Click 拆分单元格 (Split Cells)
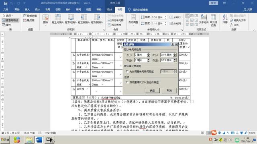This screenshot has width=257, height=144. [116, 20]
